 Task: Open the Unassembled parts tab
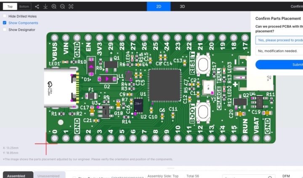point(48,176)
